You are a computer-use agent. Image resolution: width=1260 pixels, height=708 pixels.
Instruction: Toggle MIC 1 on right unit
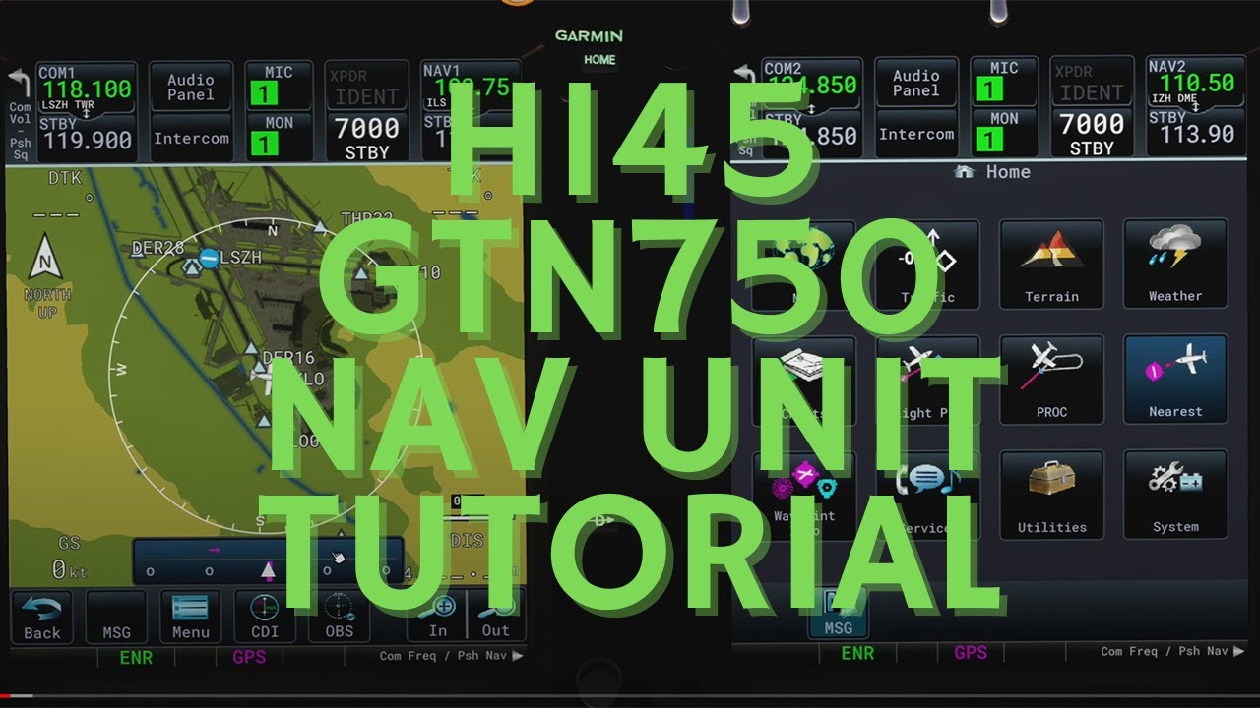click(x=1004, y=83)
